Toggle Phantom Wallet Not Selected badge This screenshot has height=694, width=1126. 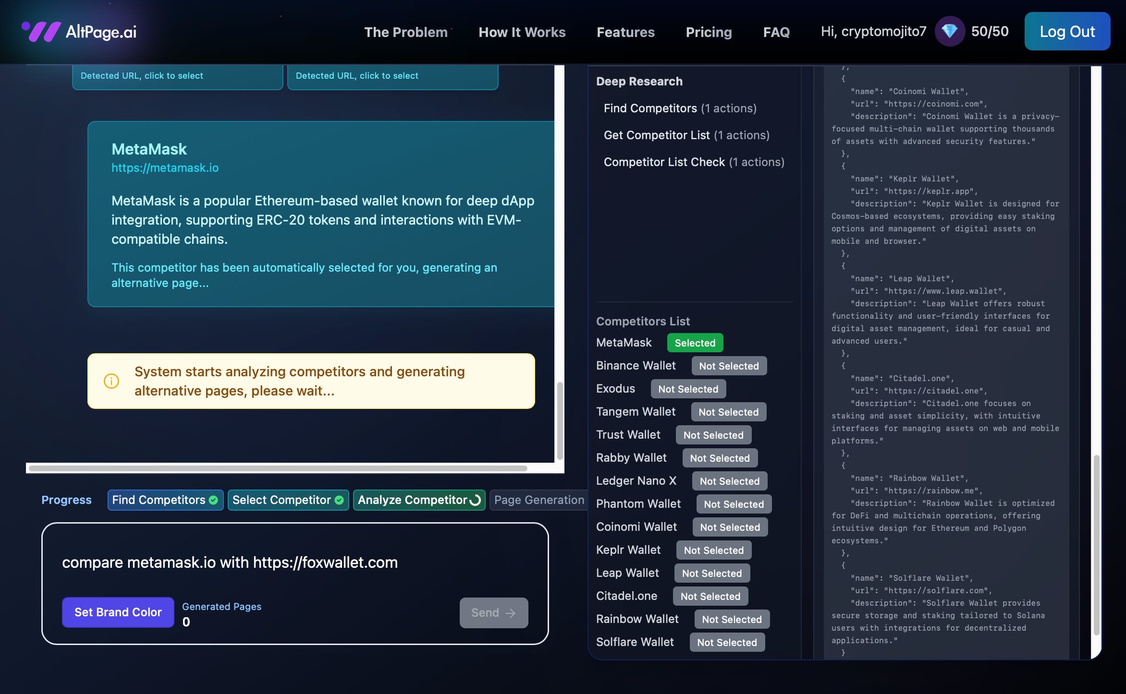tap(734, 504)
